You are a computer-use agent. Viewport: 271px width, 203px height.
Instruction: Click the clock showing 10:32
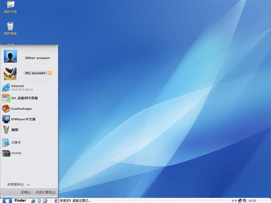(x=252, y=200)
